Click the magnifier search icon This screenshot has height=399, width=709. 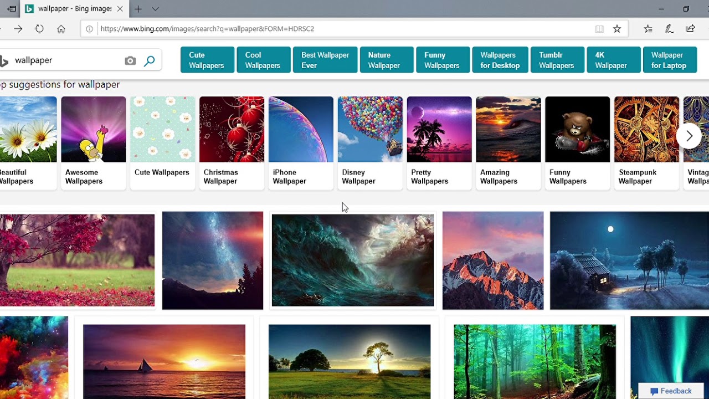tap(149, 61)
